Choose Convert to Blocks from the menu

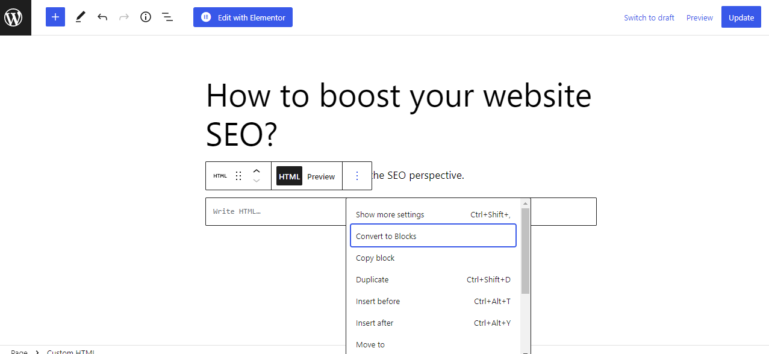tap(385, 235)
